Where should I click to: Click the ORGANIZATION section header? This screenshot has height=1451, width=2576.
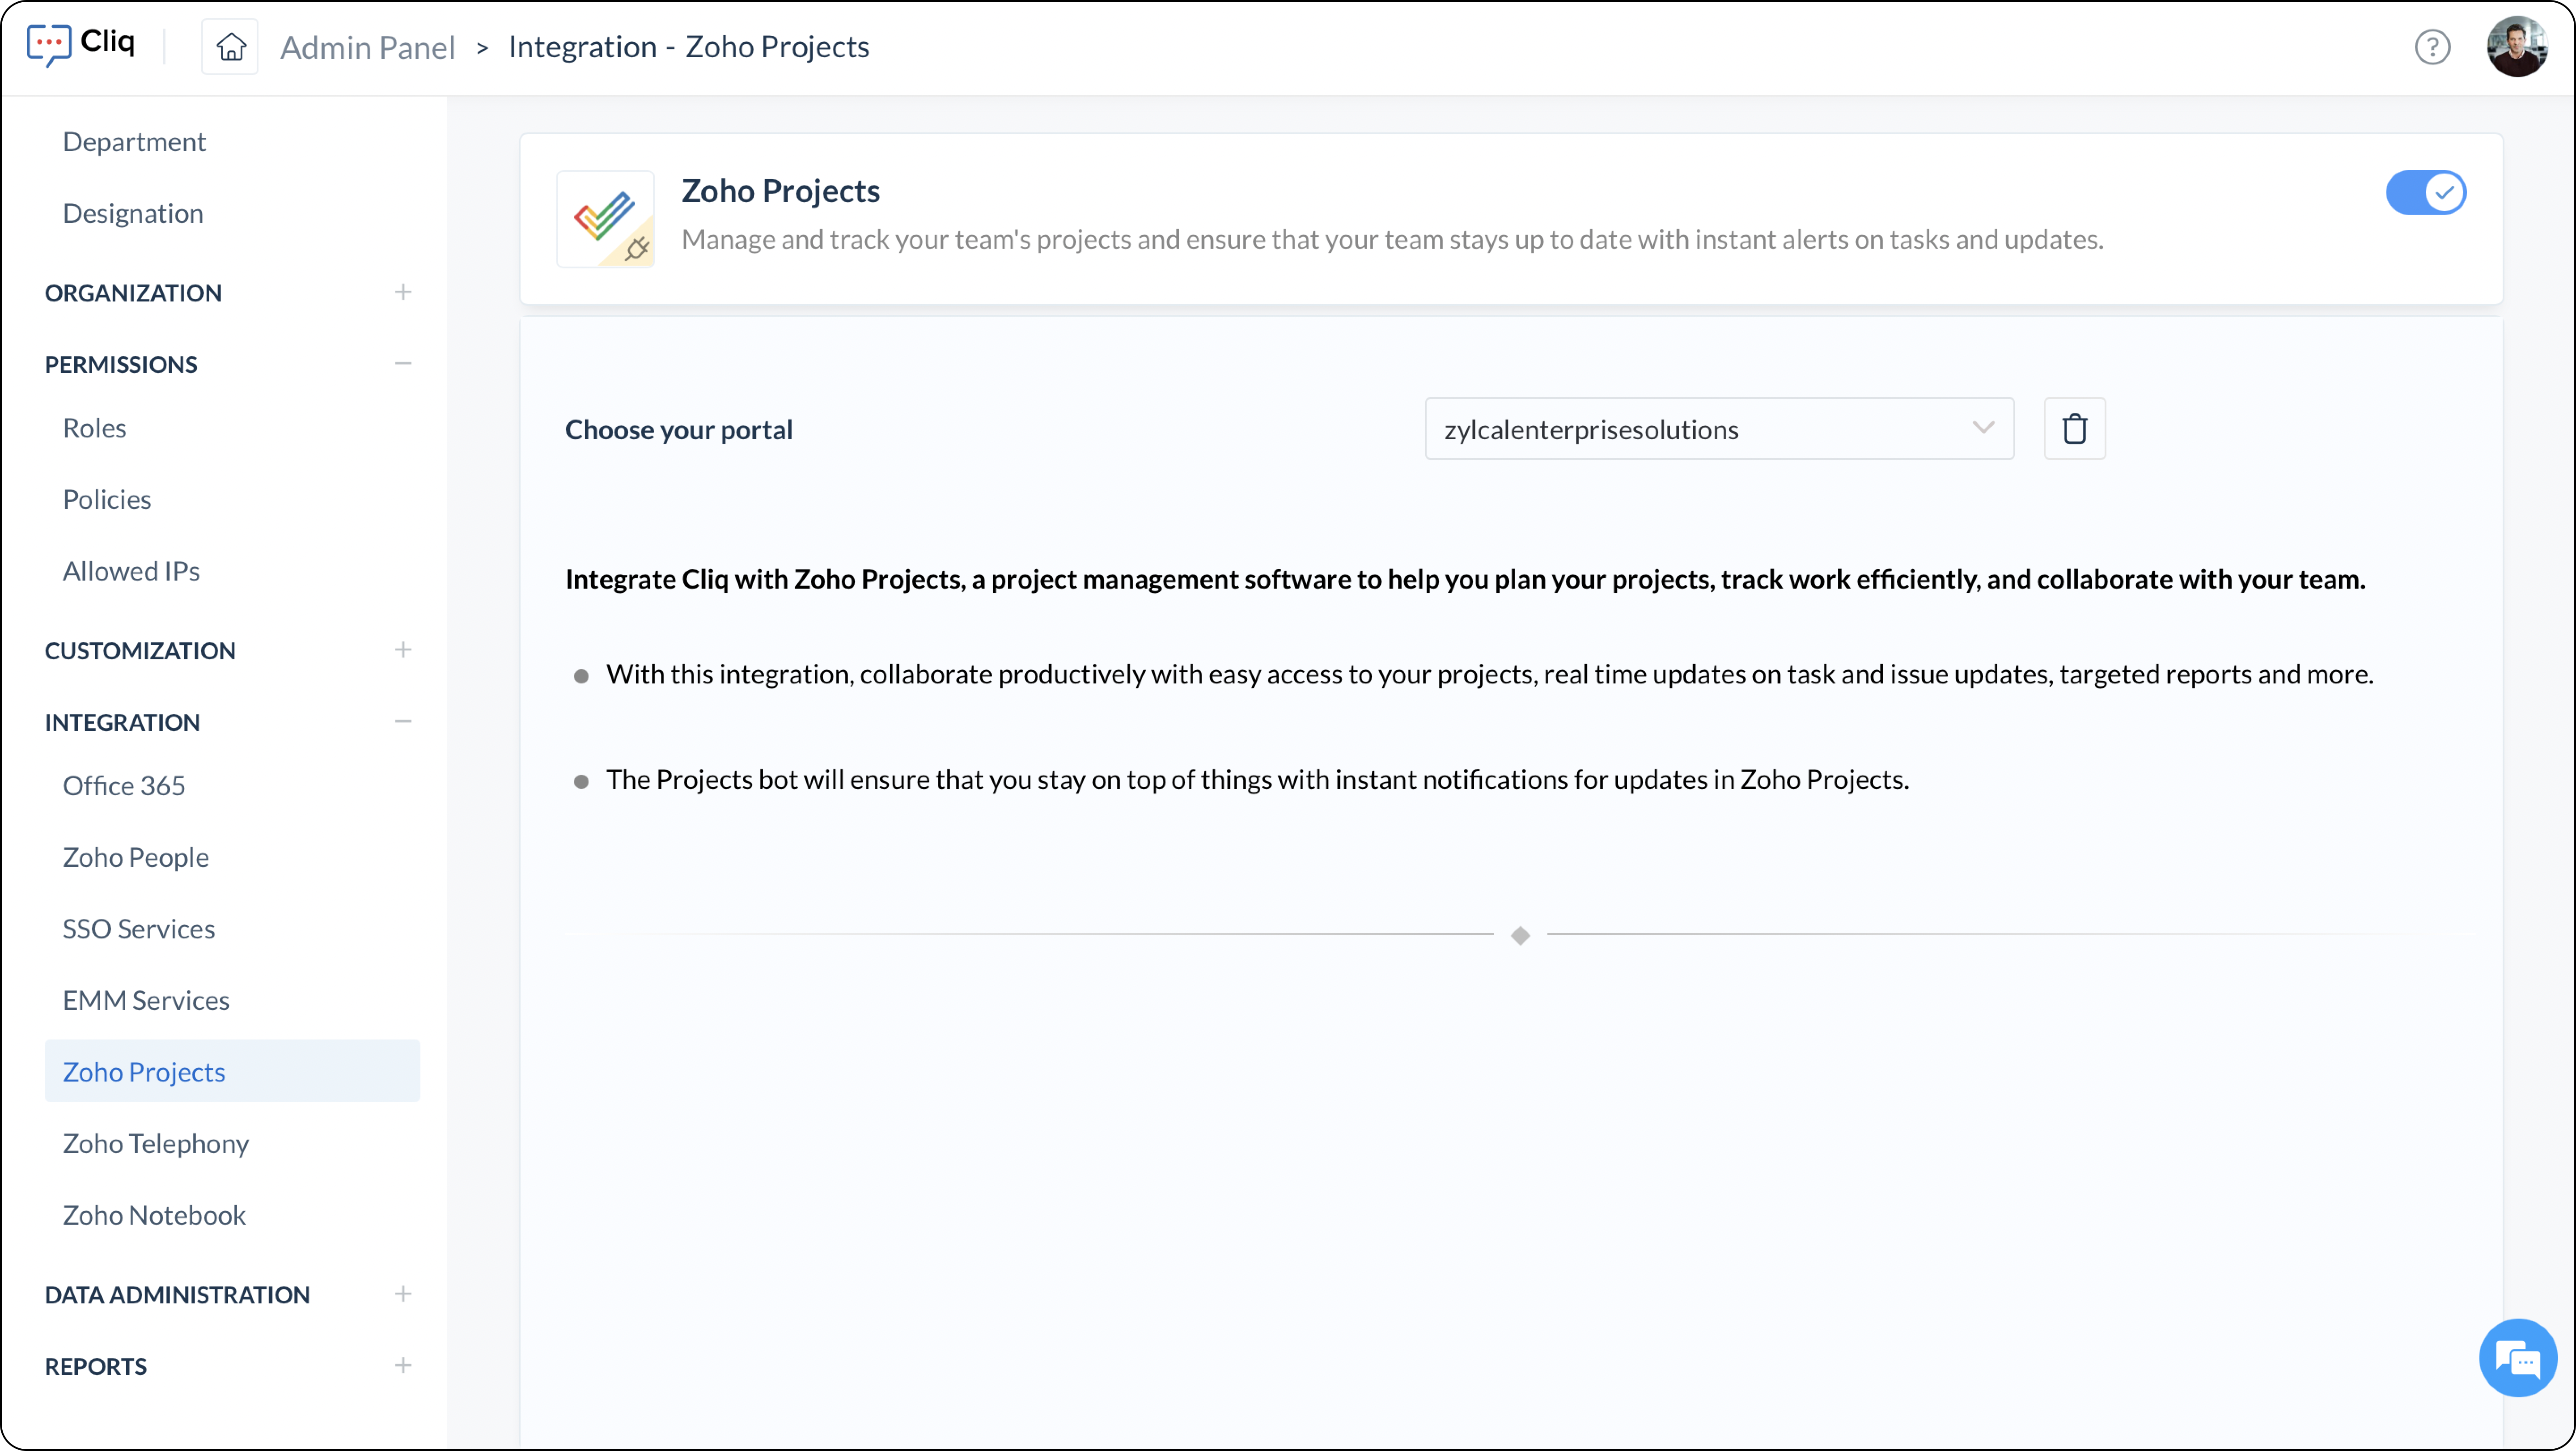click(x=133, y=293)
